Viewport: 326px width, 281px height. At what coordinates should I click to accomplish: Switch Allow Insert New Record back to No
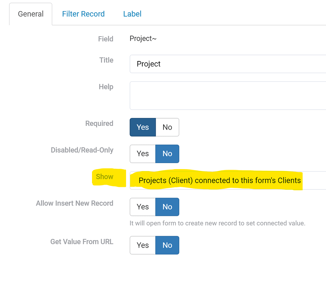pos(167,207)
